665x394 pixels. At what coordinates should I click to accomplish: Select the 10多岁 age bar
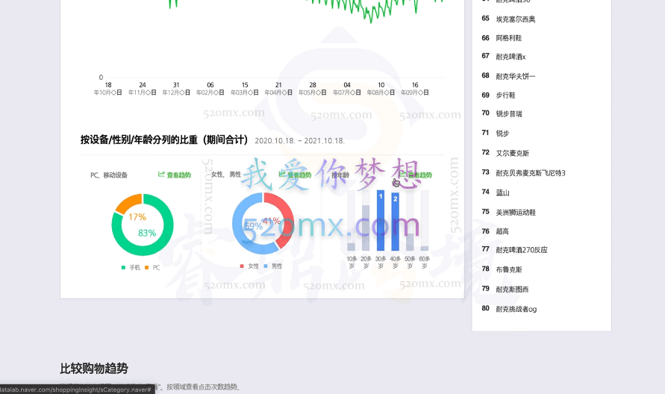coord(352,247)
